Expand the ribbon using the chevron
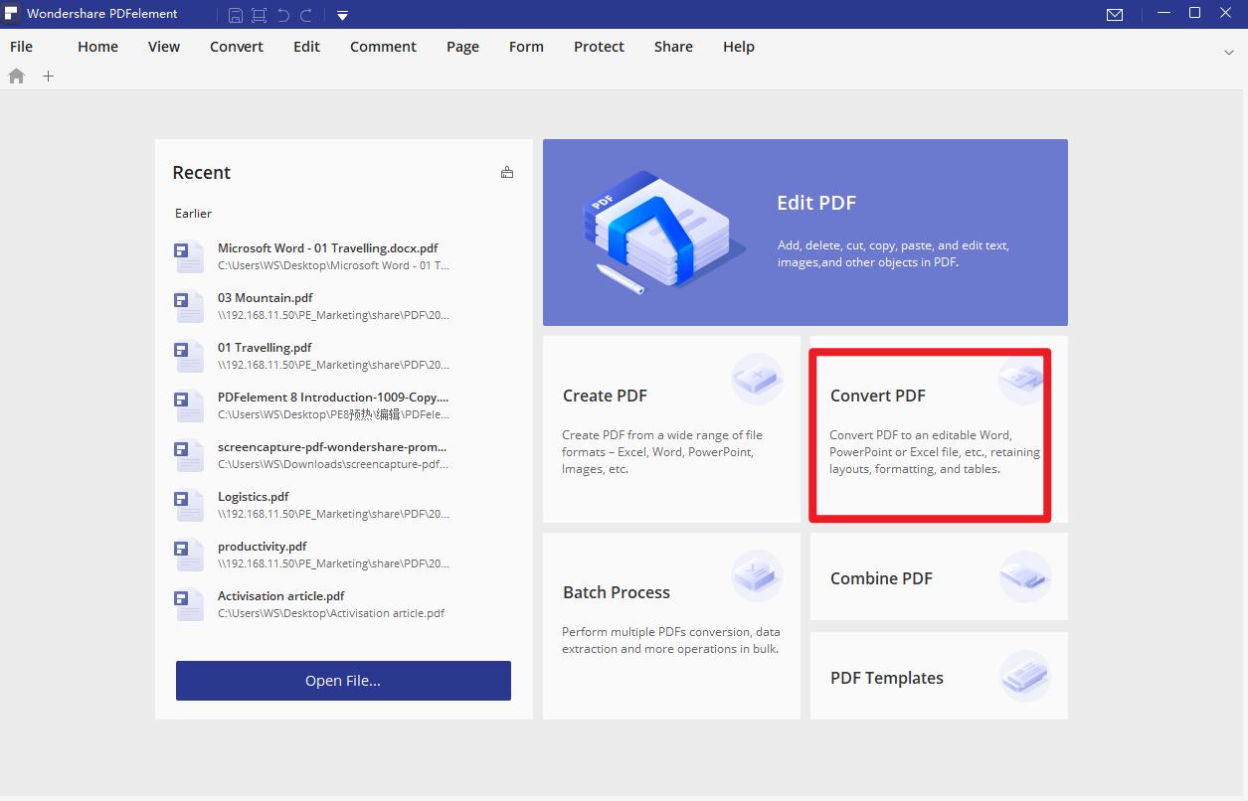The height and width of the screenshot is (801, 1248). (x=1229, y=52)
